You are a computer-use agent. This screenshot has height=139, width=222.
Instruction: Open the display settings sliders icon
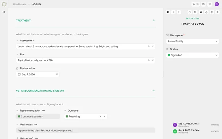[210, 4]
